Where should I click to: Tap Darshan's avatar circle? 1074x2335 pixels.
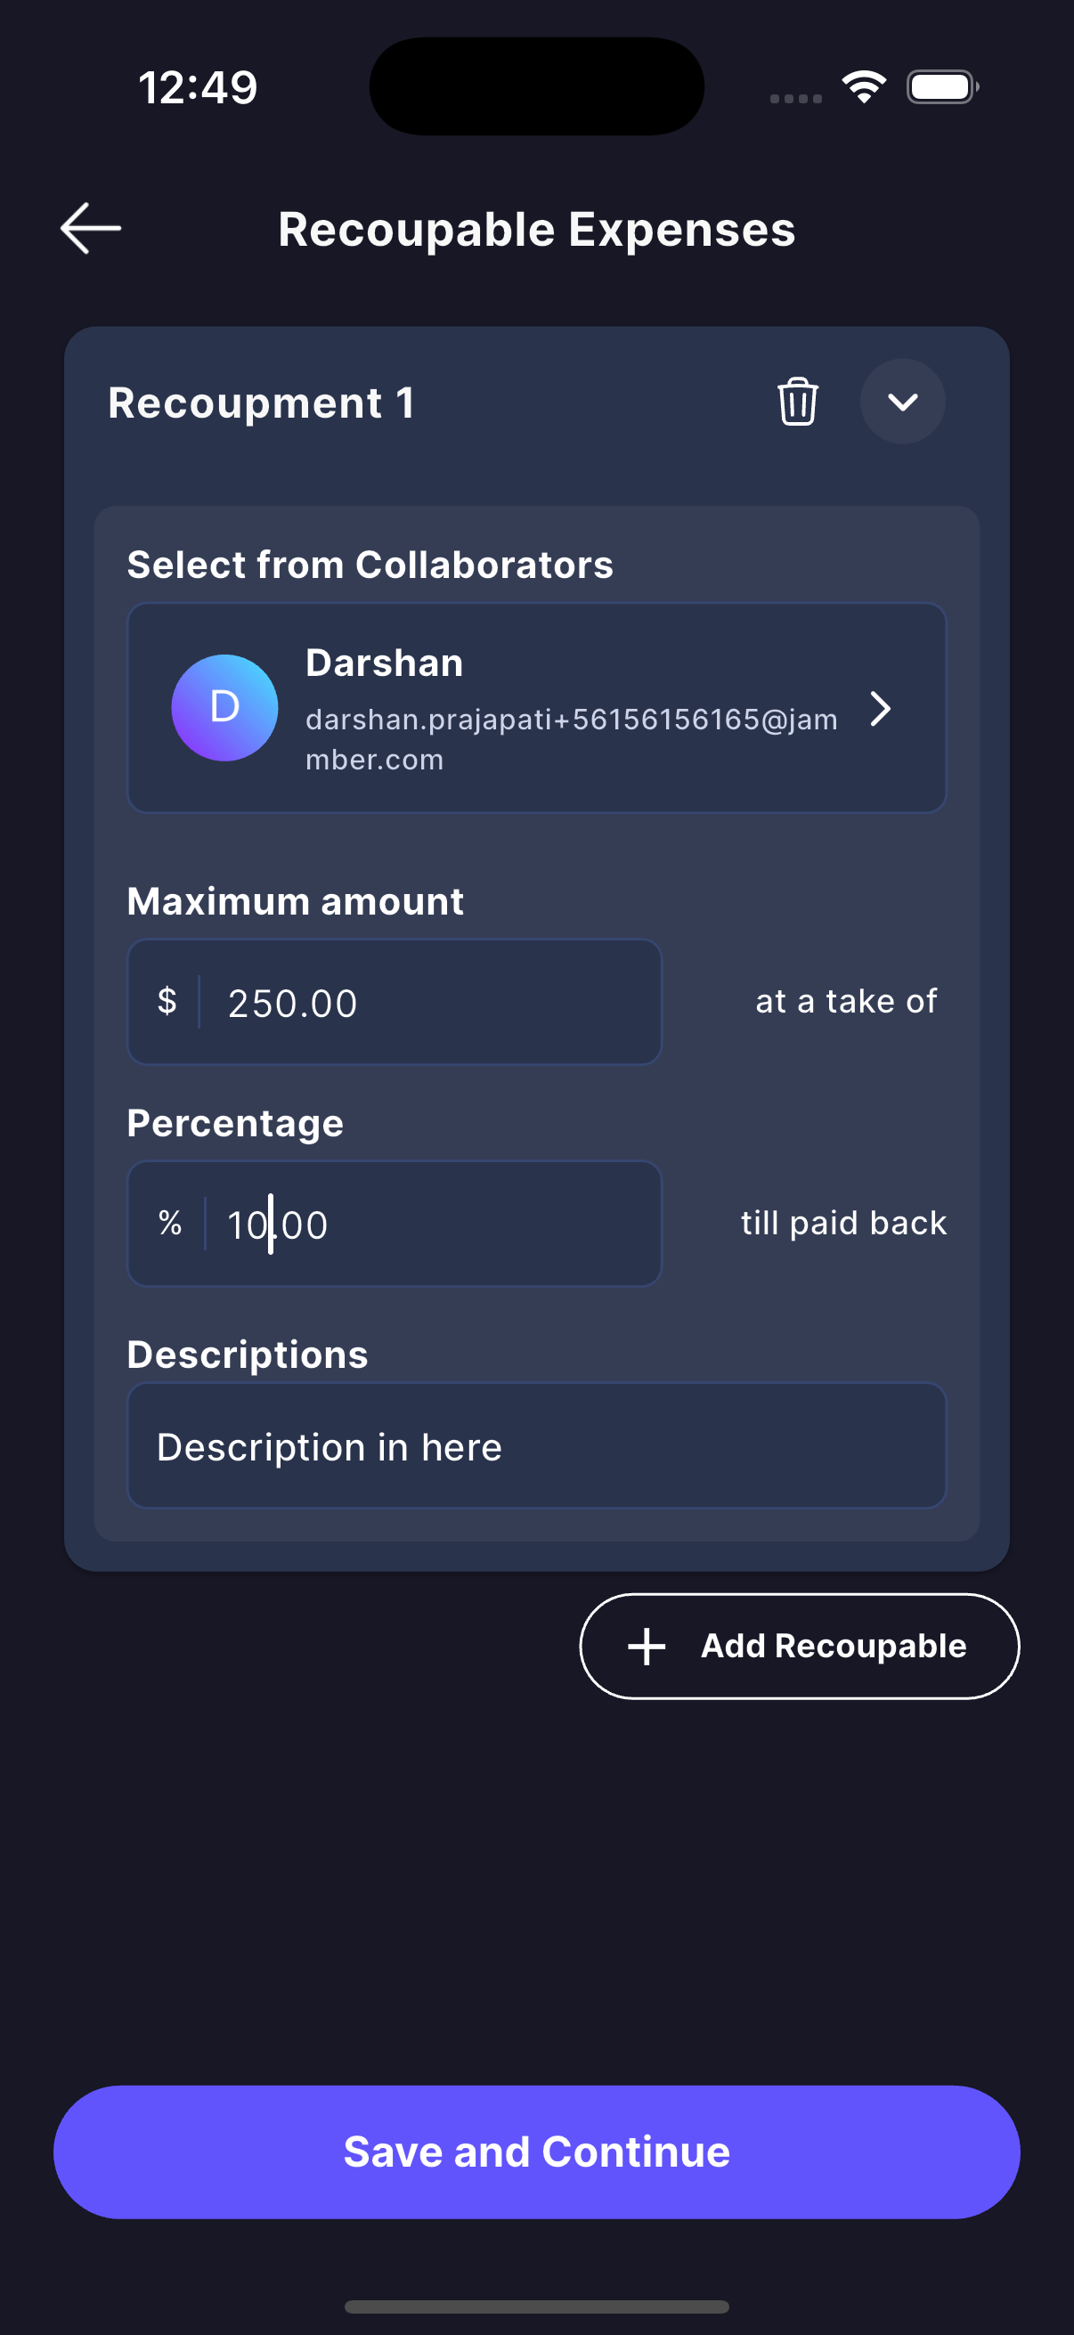point(224,708)
